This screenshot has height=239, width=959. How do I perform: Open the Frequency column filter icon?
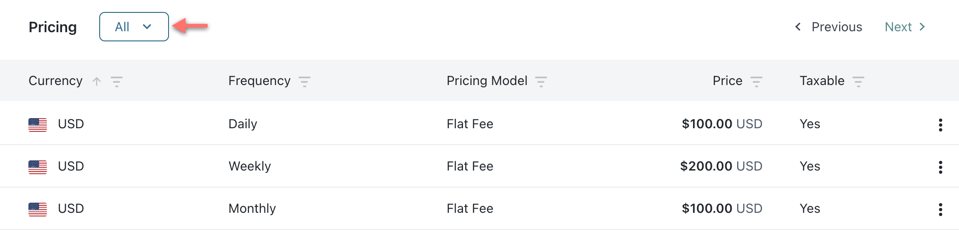click(305, 82)
